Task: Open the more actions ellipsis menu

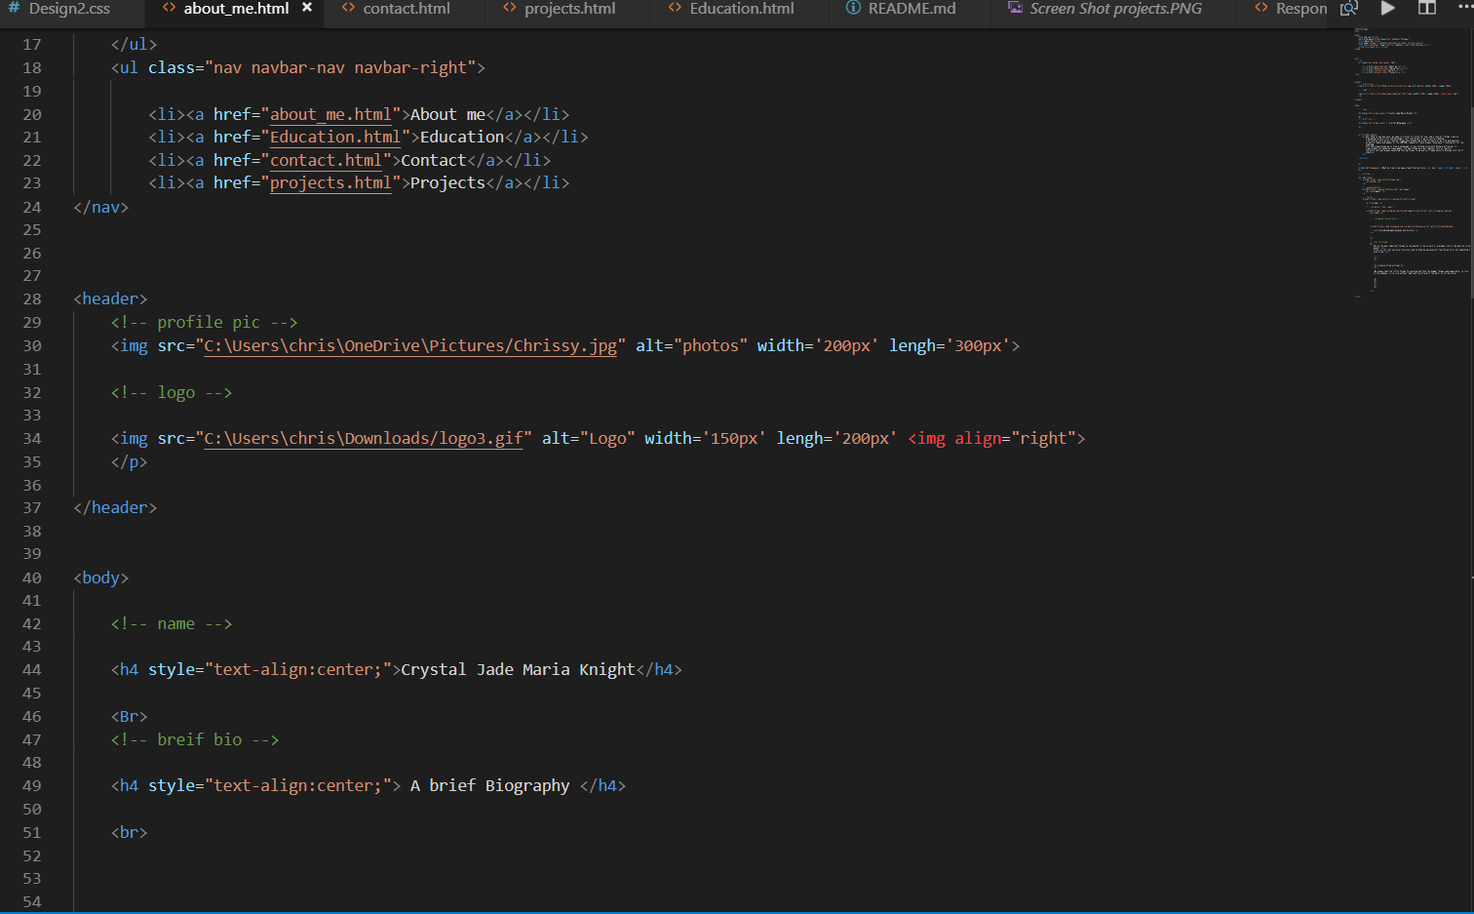Action: coord(1464,9)
